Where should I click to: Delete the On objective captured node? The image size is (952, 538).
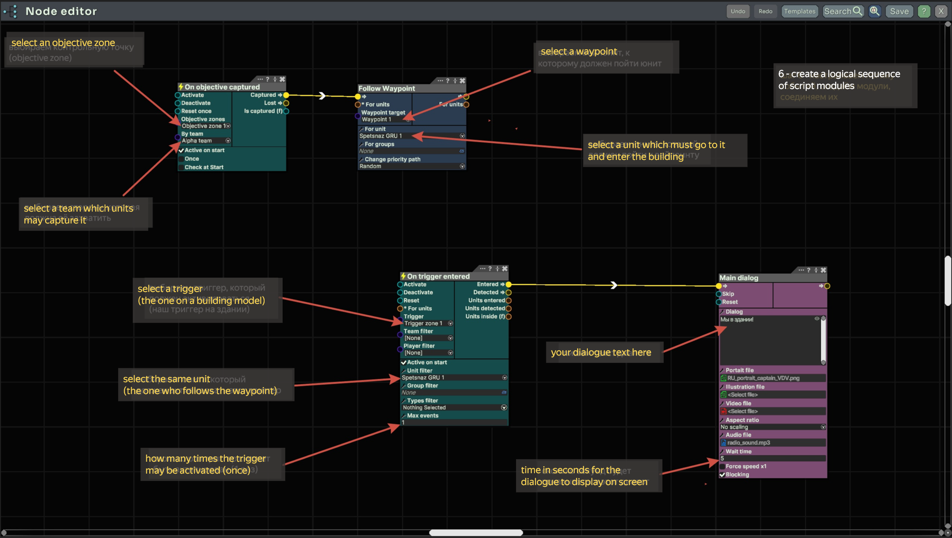pyautogui.click(x=282, y=79)
